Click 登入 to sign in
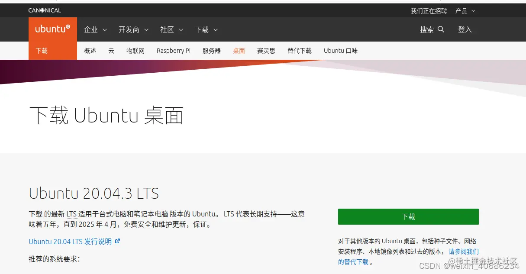Screen dimensions: 526x274 [x=465, y=29]
